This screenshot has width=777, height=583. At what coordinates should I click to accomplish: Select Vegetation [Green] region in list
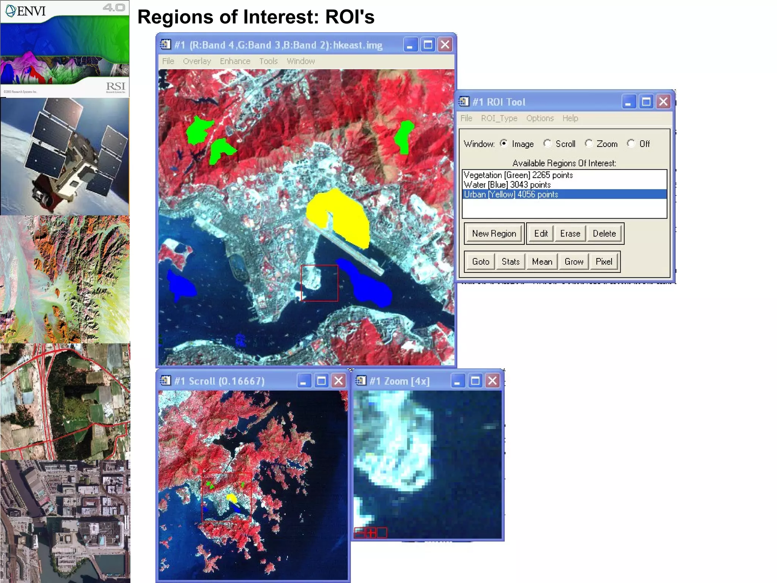[518, 175]
